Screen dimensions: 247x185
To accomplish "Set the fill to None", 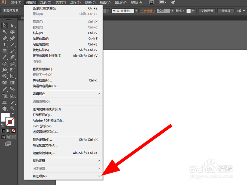I will [13, 131].
